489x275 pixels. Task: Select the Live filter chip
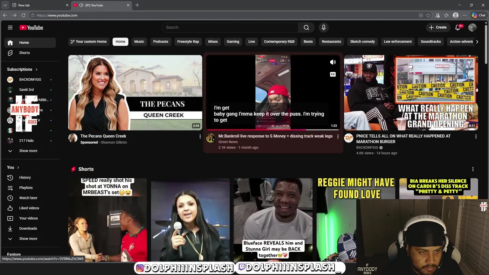tap(251, 42)
